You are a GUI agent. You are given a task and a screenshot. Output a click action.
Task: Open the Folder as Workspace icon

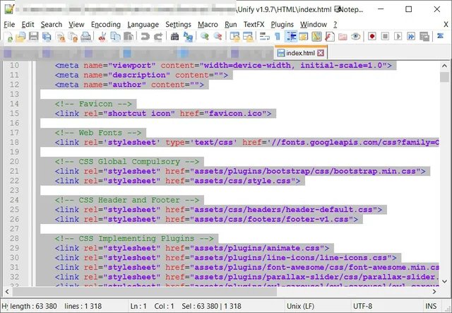[343, 37]
